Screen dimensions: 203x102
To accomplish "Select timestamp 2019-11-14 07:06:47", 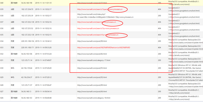I will 43,85.
